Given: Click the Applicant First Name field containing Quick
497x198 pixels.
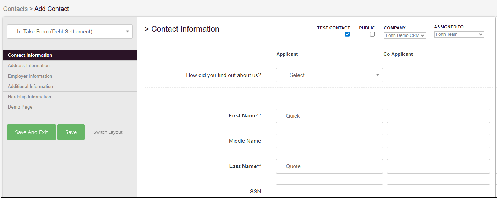Looking at the screenshot, I should coord(329,116).
